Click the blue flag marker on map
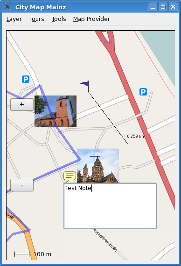Viewport: 181px width, 266px height. [x=84, y=84]
